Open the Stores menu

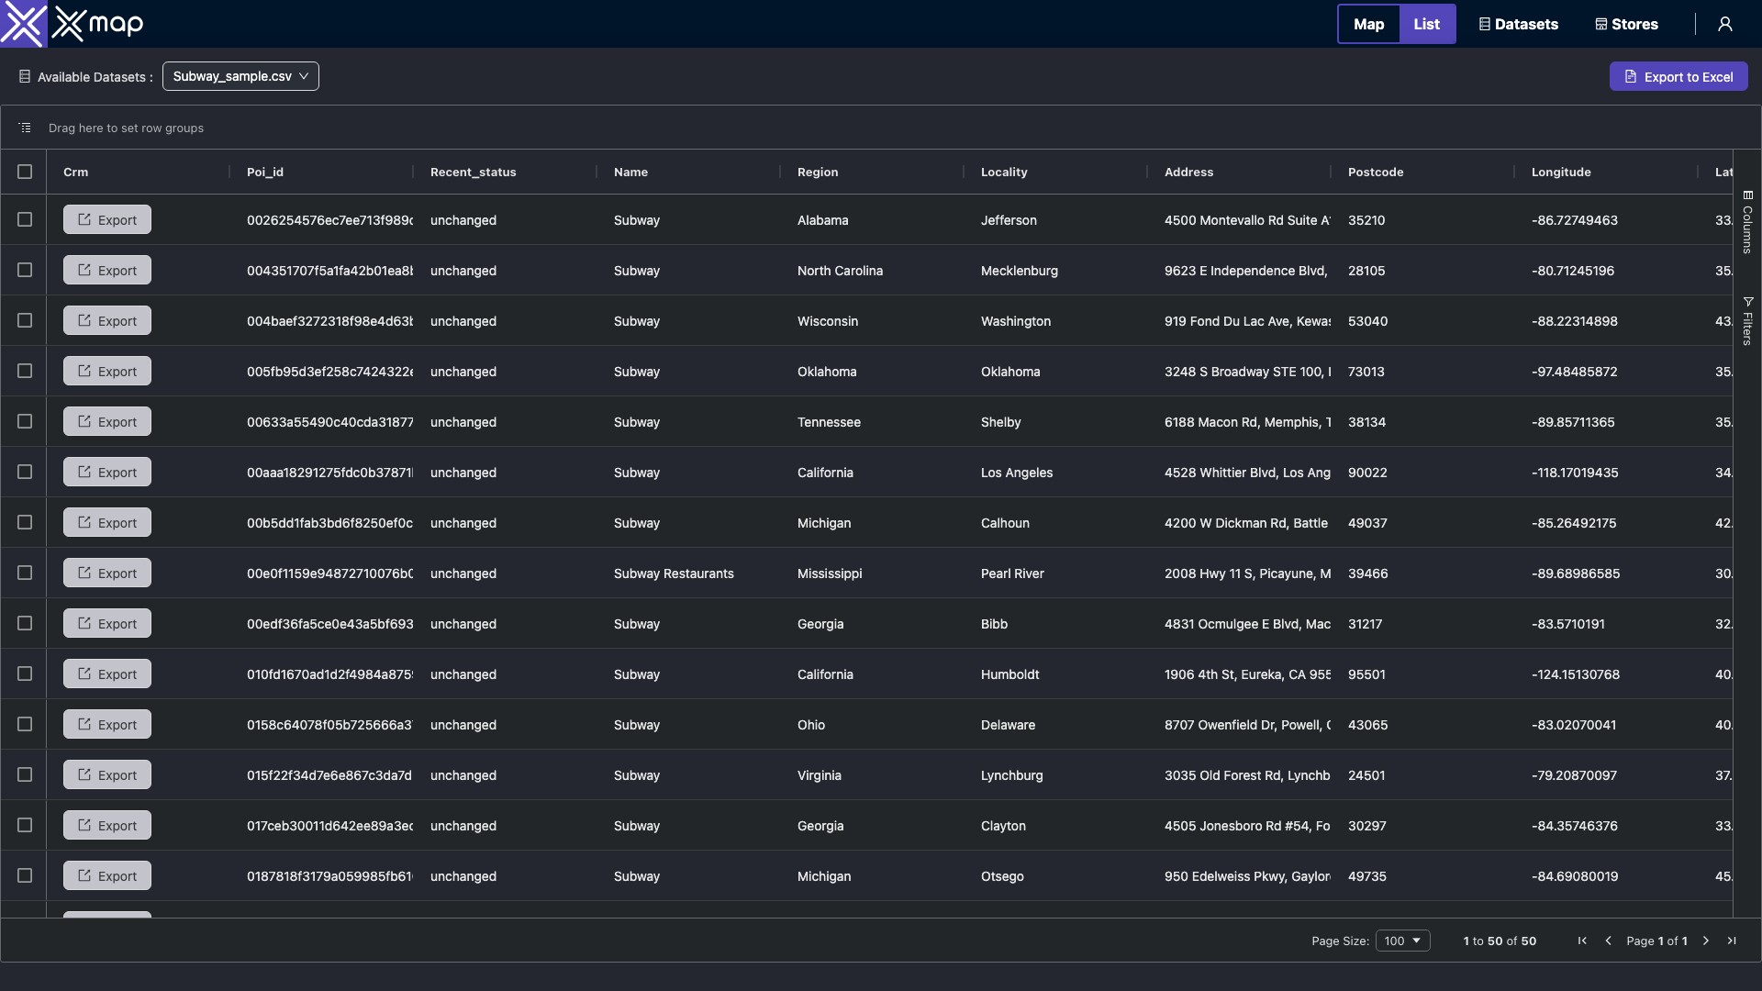click(1626, 25)
